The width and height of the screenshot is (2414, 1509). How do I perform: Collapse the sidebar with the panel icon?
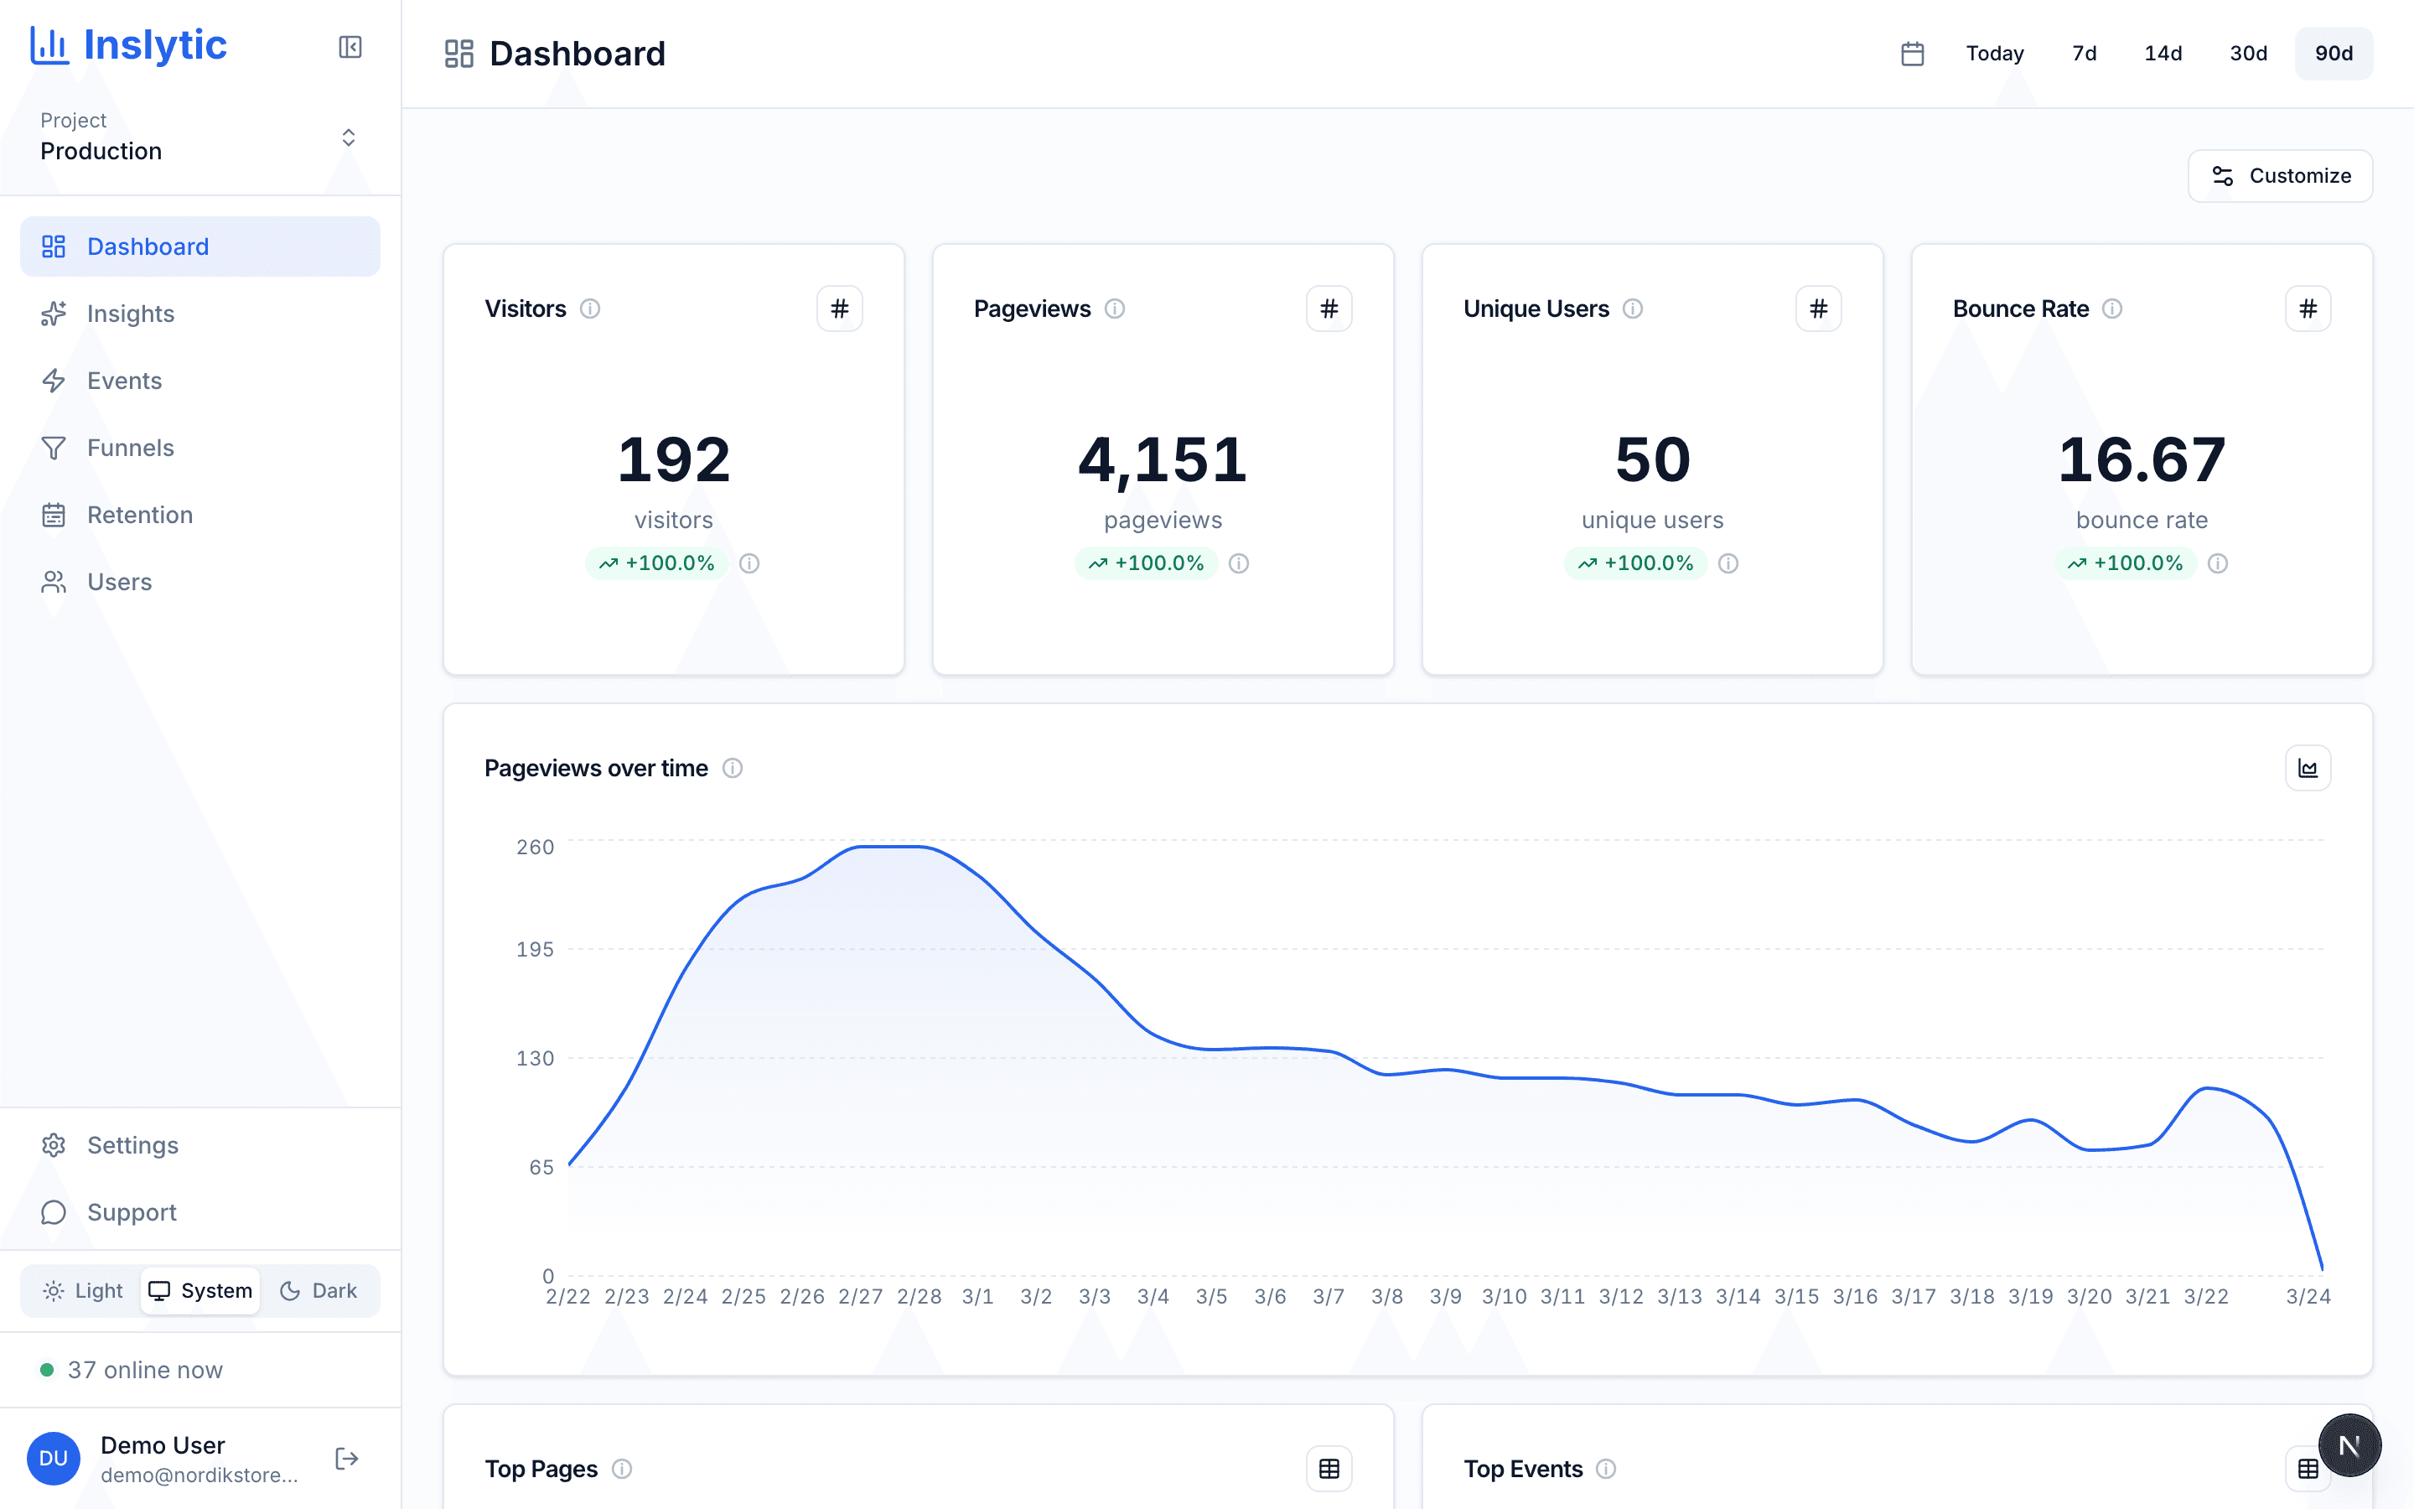click(x=350, y=47)
